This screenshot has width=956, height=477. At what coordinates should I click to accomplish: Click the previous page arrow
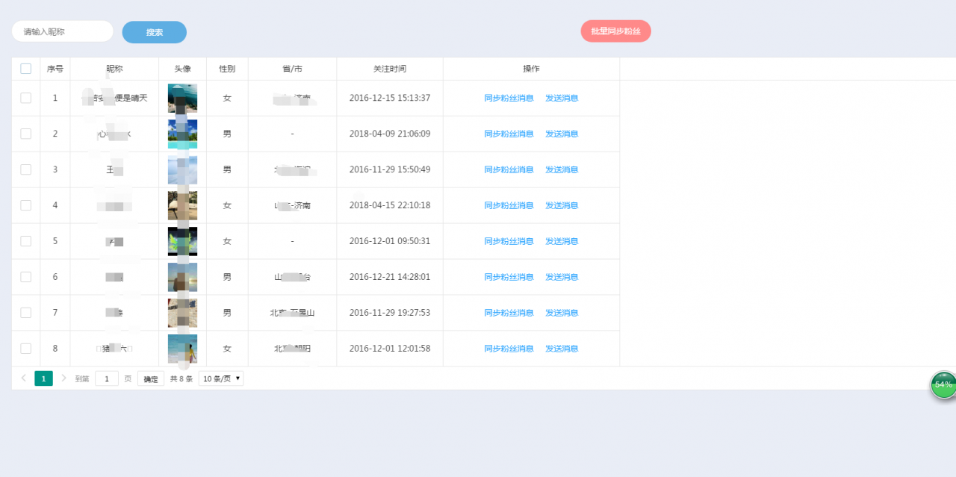click(23, 378)
